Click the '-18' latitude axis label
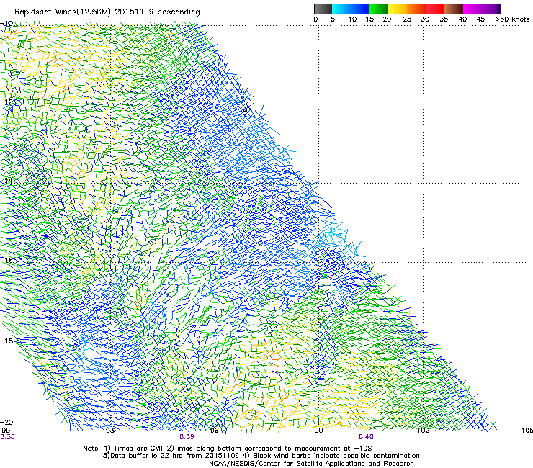This screenshot has height=468, width=533. point(6,341)
